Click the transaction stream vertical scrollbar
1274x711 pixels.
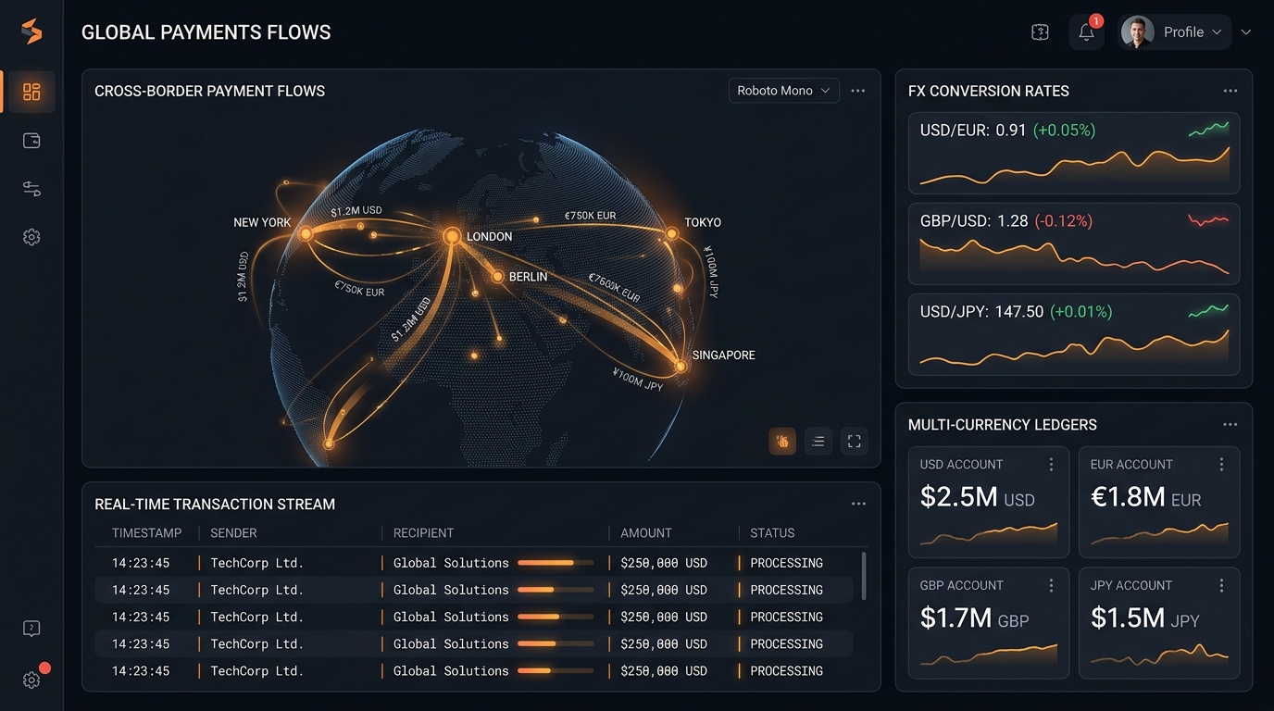click(864, 576)
